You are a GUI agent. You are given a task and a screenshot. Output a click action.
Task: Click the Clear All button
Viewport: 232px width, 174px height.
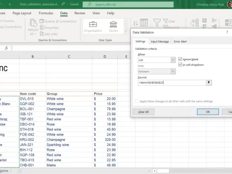(x=143, y=112)
